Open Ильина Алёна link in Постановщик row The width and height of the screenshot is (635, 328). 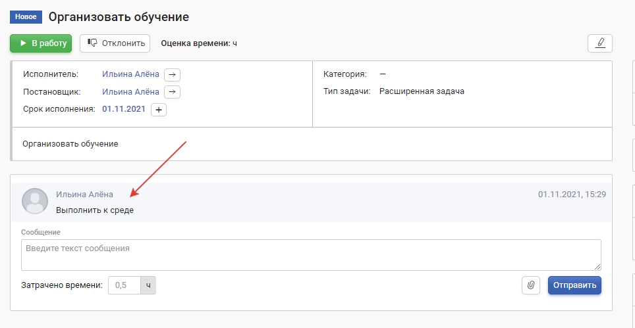(130, 92)
